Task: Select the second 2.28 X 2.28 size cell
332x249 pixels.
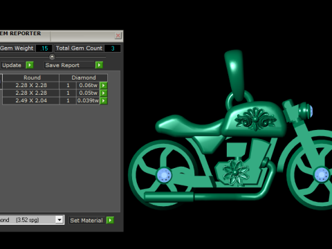Action: point(31,93)
